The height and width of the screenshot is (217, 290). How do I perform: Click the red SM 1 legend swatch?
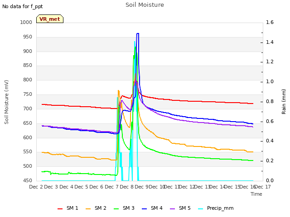coord(60,209)
